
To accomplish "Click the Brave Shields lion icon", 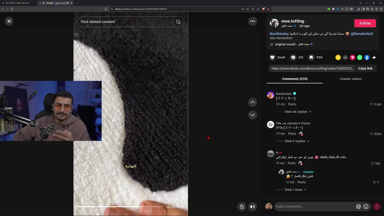I will point(264,9).
